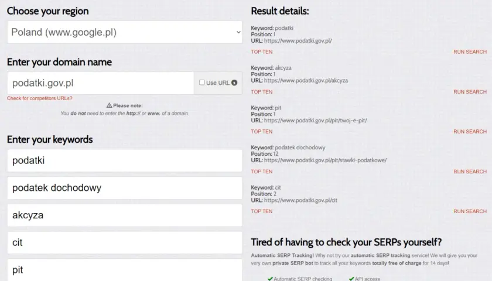Select the podatek dochodowy keyword field

coord(125,188)
